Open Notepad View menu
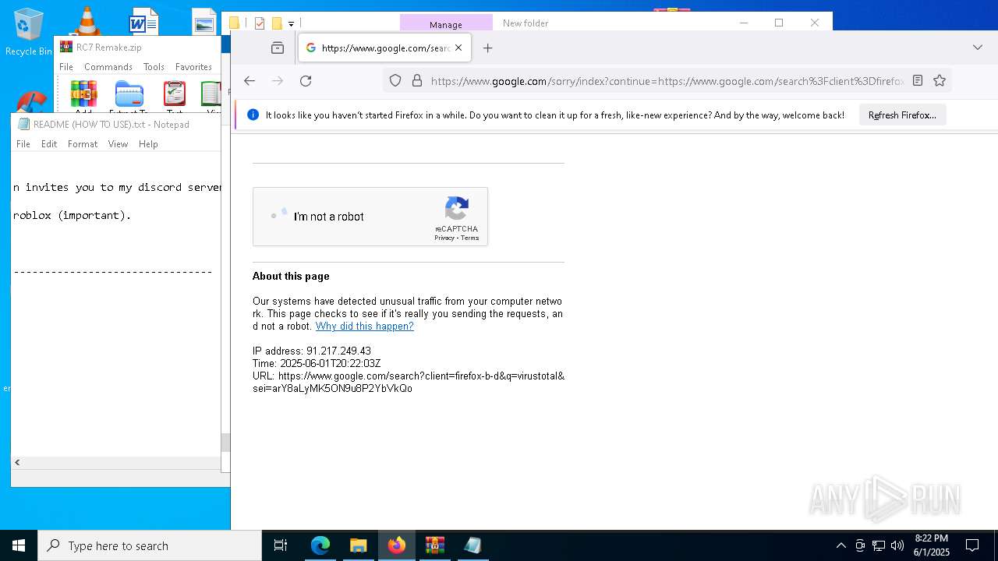The image size is (998, 561). click(x=118, y=143)
